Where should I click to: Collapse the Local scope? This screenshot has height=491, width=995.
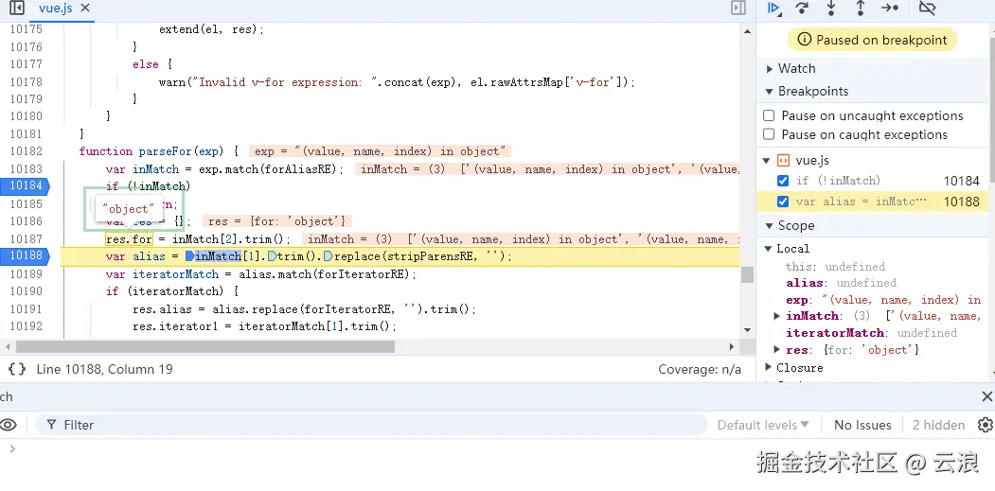(x=769, y=249)
